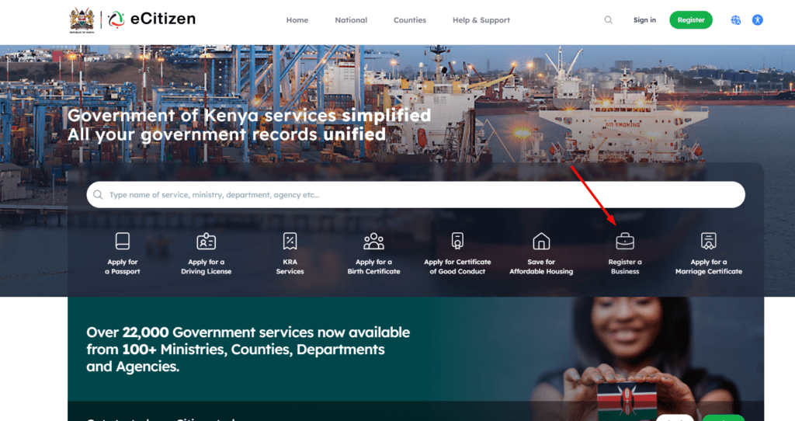795x421 pixels.
Task: Open the header search icon
Action: pyautogui.click(x=609, y=19)
